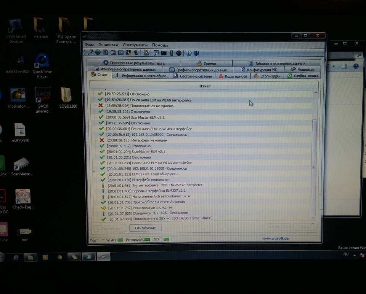Open the QuickTime Player desktop icon
The image size is (366, 294).
42,66
